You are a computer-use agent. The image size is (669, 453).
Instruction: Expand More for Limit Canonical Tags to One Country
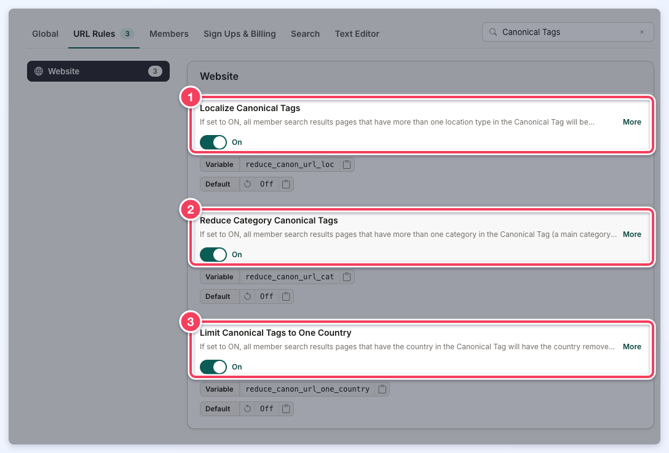[x=632, y=347]
